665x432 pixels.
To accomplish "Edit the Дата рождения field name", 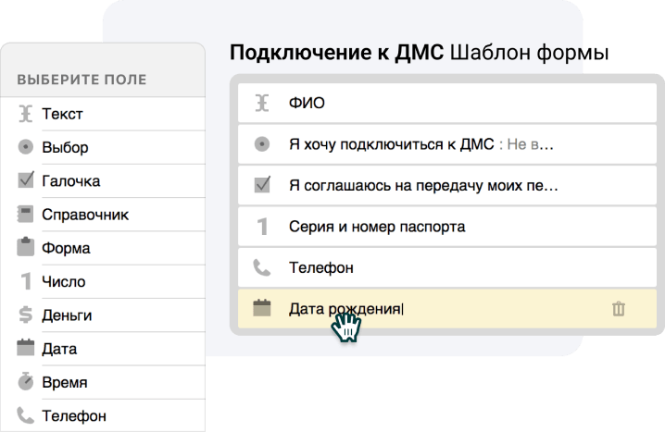I will coord(346,309).
